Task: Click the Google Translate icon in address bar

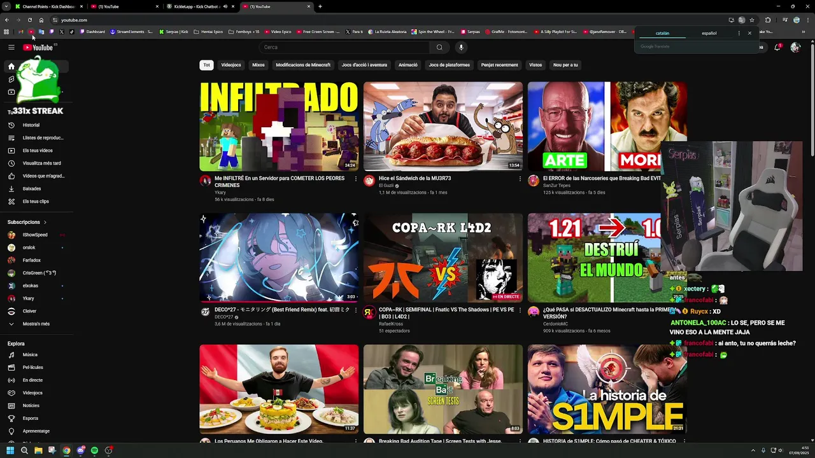Action: coord(741,20)
